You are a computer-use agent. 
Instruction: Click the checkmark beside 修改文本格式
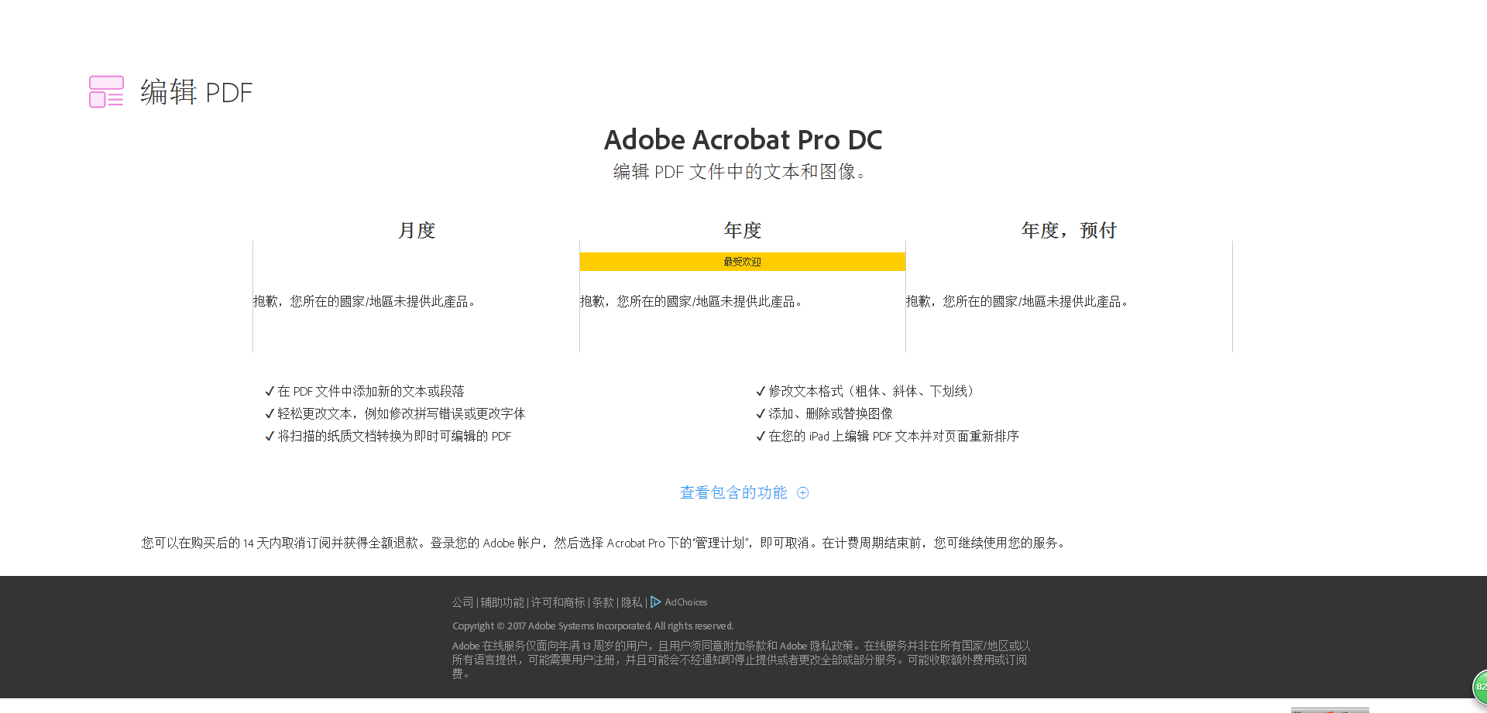point(761,392)
